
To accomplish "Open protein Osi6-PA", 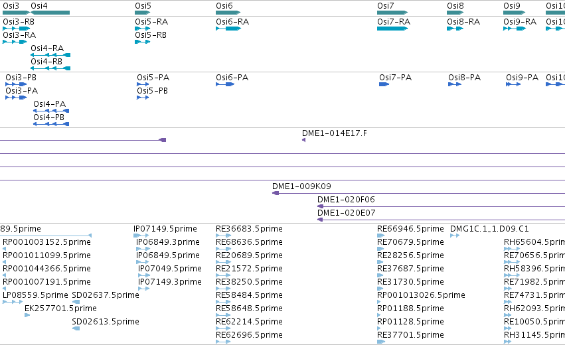I will (225, 84).
